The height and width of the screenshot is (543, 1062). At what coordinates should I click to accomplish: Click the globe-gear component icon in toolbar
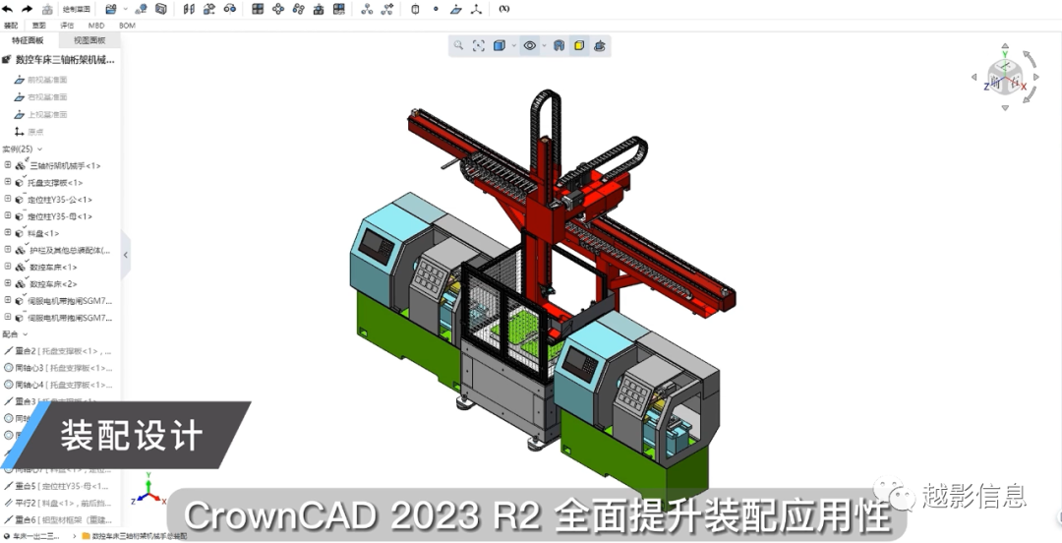142,9
